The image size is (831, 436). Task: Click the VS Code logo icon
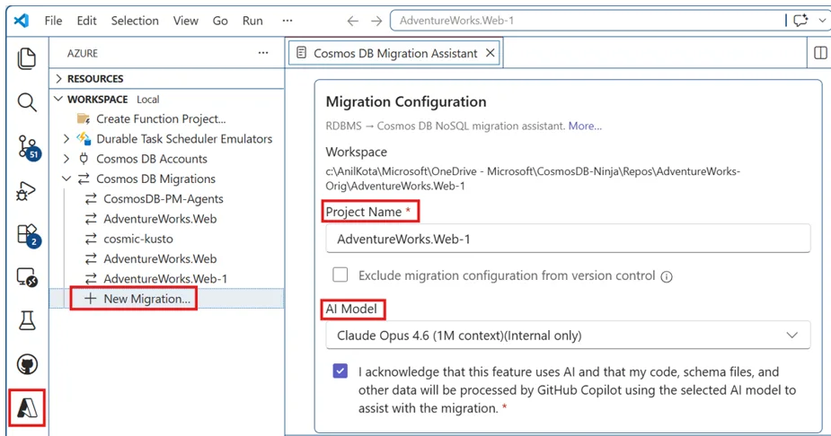tap(22, 21)
